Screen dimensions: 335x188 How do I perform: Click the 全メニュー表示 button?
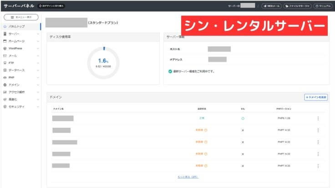click(x=21, y=17)
